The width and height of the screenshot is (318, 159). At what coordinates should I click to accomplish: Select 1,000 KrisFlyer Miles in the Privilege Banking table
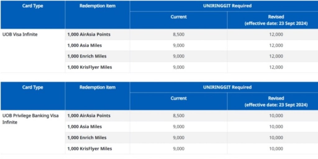(x=89, y=148)
